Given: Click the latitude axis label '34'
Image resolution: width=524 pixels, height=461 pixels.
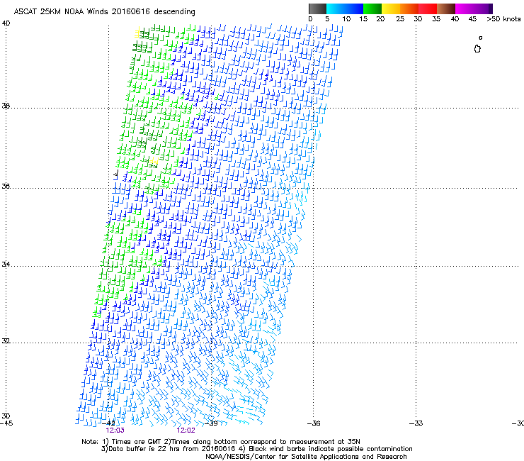Looking at the screenshot, I should coord(6,264).
